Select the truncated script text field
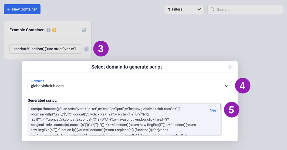Screen dimensions: 287x150 coord(46,49)
